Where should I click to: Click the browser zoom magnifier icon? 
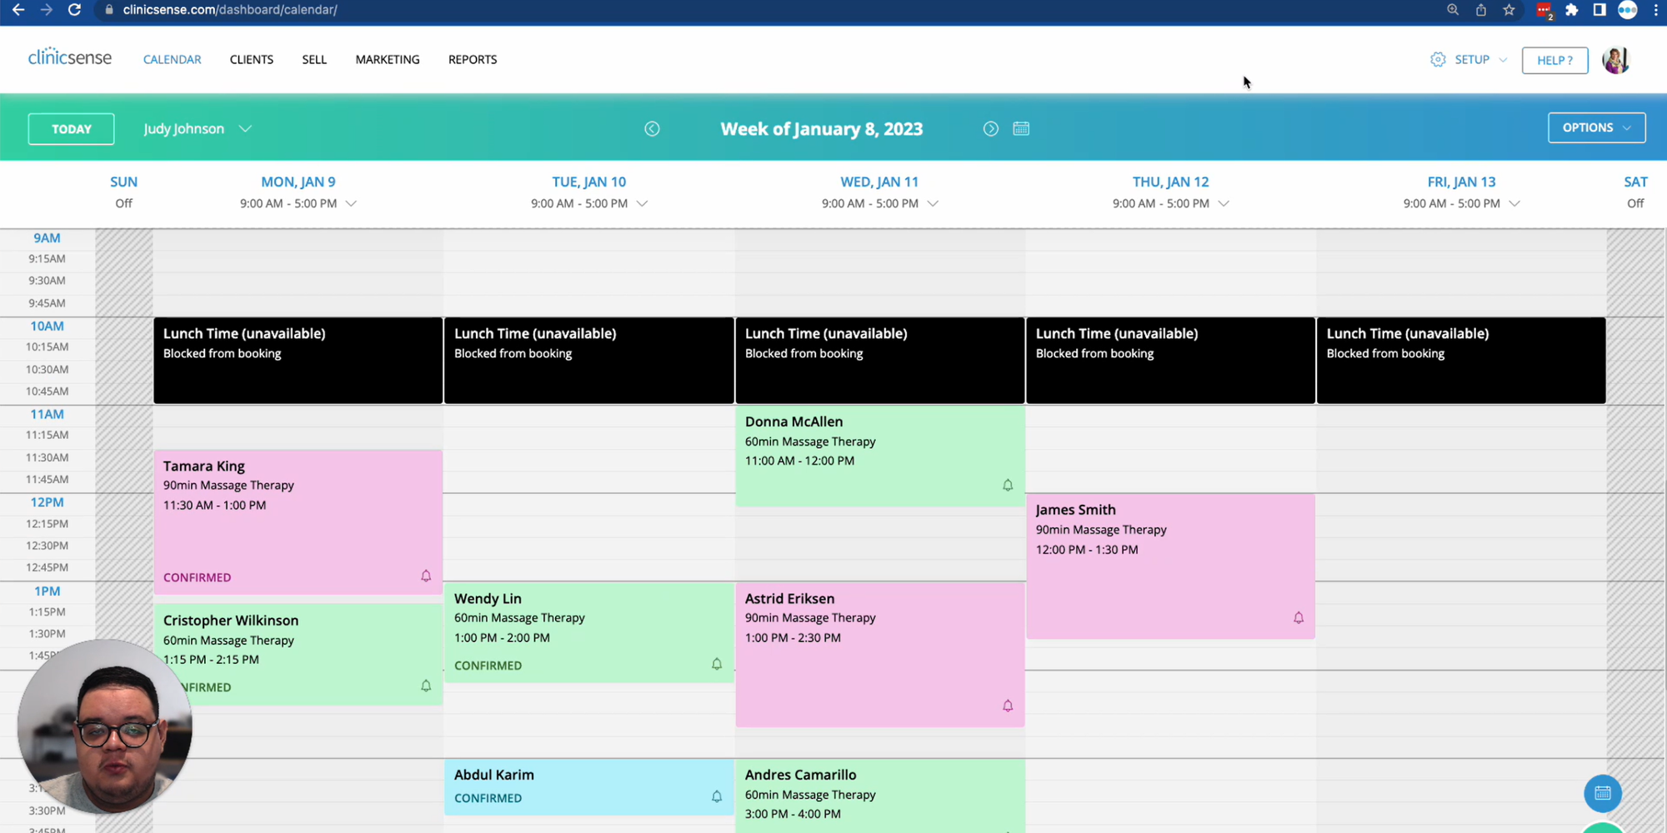pyautogui.click(x=1453, y=10)
